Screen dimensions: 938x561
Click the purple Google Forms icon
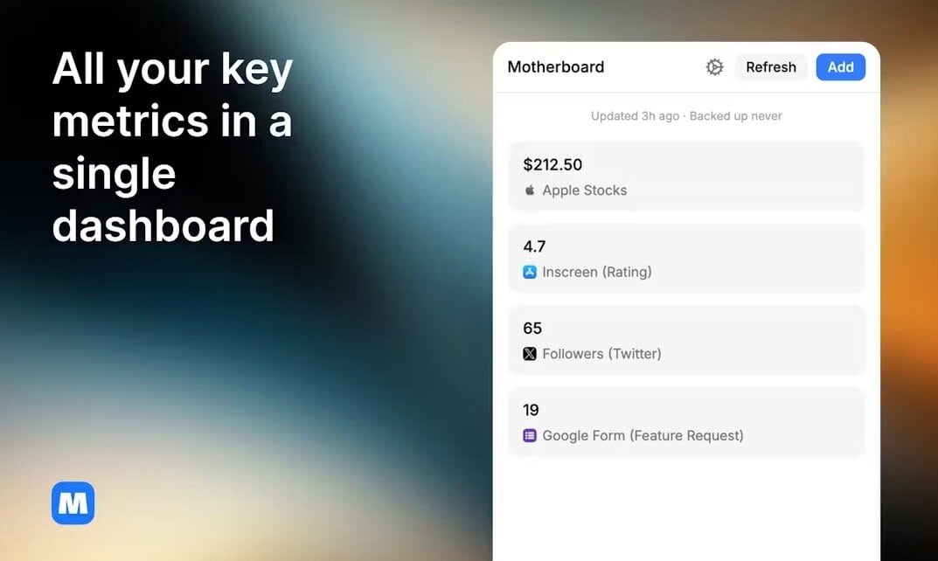pos(530,435)
